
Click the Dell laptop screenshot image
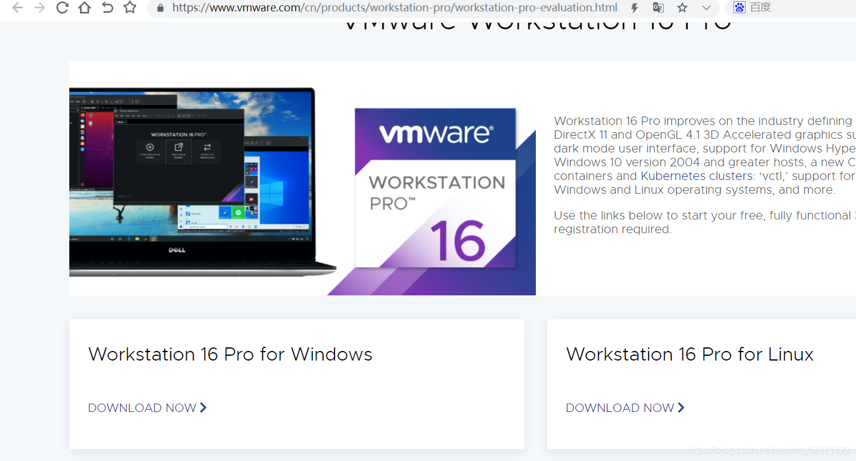click(203, 182)
